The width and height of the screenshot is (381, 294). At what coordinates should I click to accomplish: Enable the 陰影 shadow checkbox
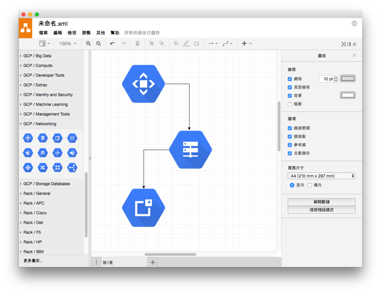pos(289,104)
